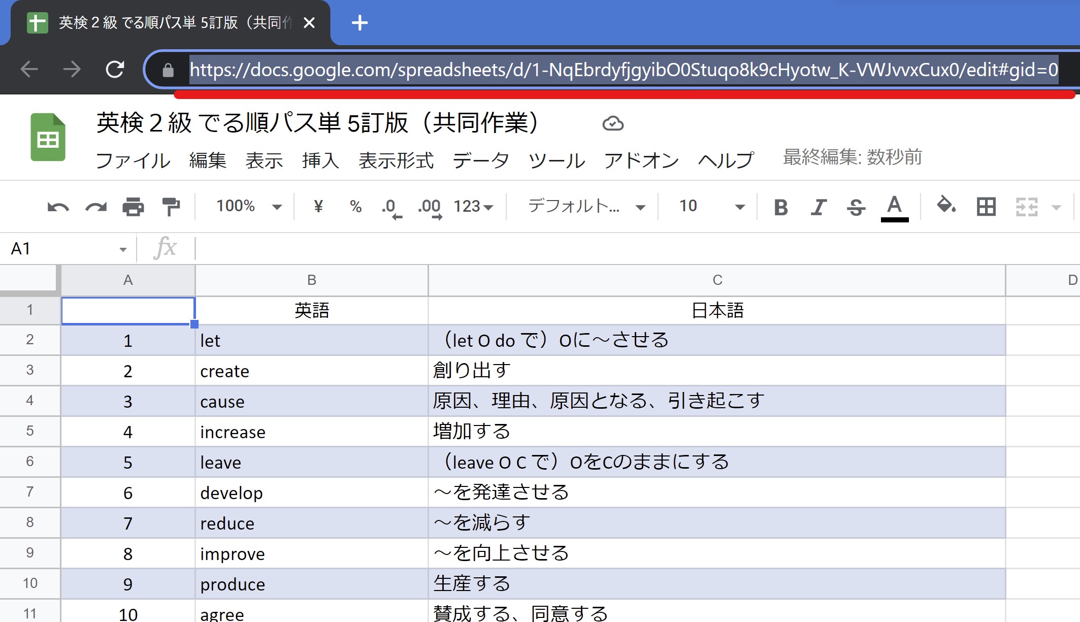
Task: Open cell borders options
Action: [x=986, y=207]
